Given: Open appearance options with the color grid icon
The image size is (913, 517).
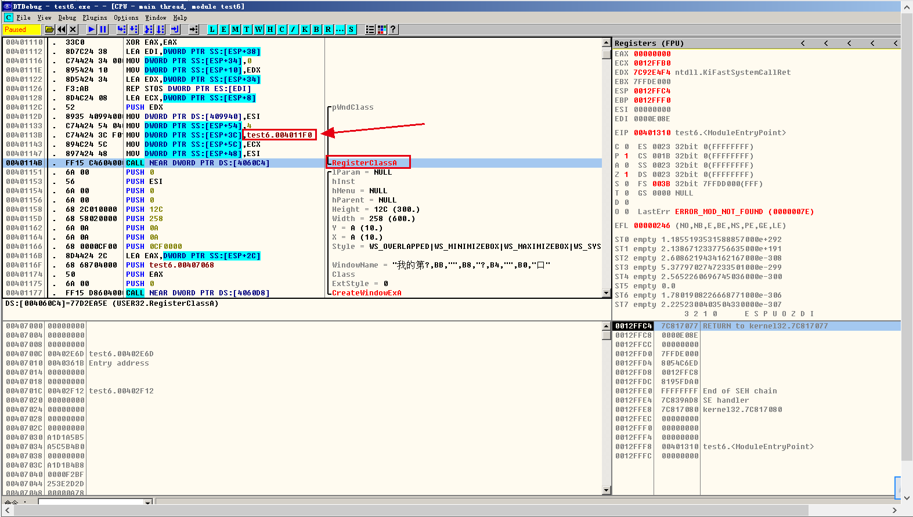Looking at the screenshot, I should pyautogui.click(x=382, y=30).
